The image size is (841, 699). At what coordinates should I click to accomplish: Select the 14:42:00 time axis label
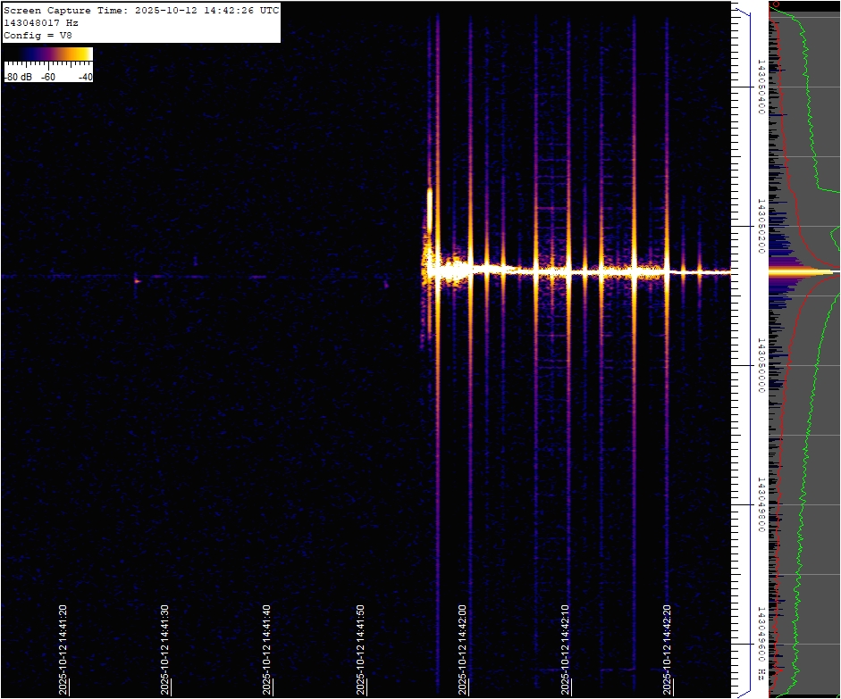(463, 649)
